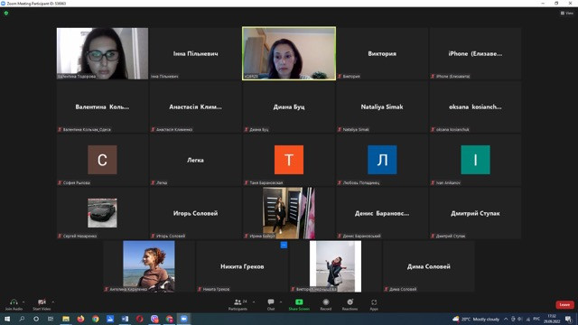Open the Participants panel
Screen dimensions: 578x325
[238, 304]
